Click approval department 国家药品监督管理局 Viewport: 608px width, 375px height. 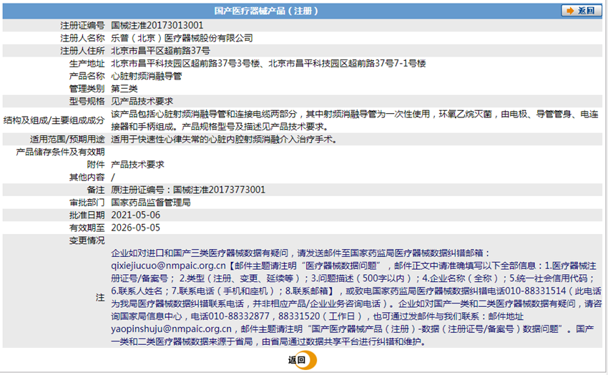(151, 203)
